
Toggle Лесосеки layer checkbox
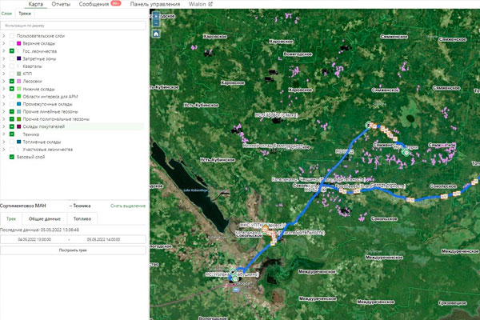click(12, 81)
